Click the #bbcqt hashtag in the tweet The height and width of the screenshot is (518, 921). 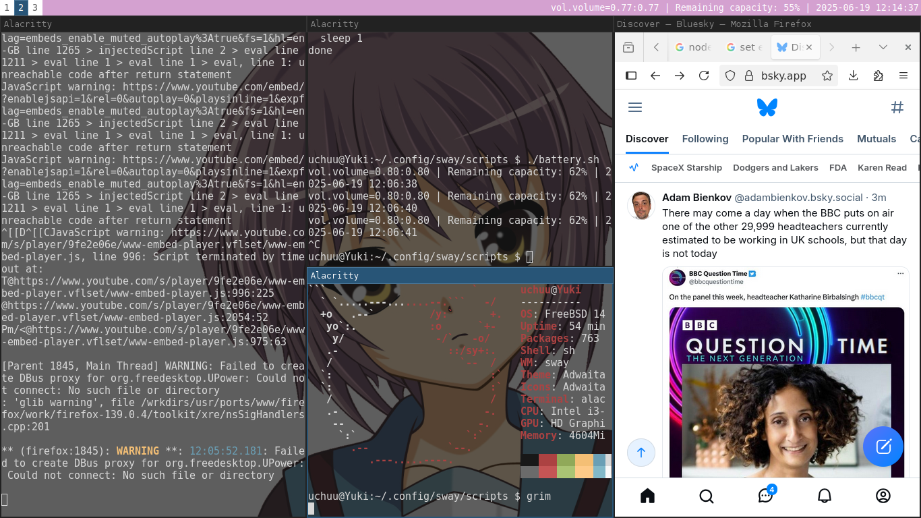[872, 297]
